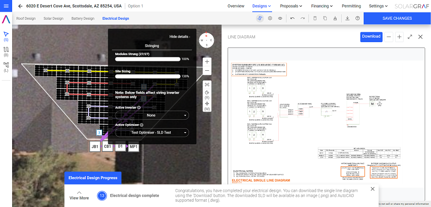Expand line diagram to fullscreen
The height and width of the screenshot is (207, 431).
tap(410, 37)
